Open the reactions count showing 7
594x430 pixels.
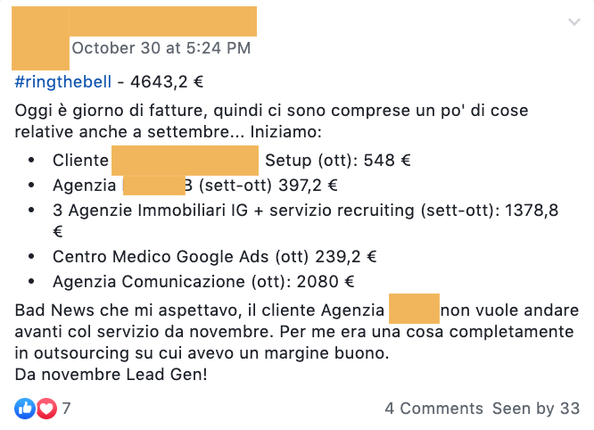tap(66, 409)
